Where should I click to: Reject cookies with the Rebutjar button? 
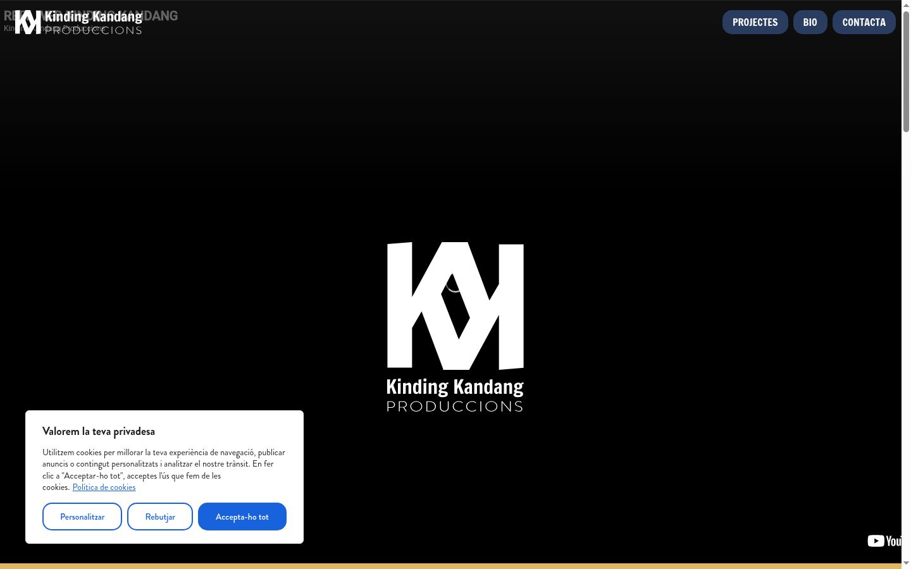[160, 517]
